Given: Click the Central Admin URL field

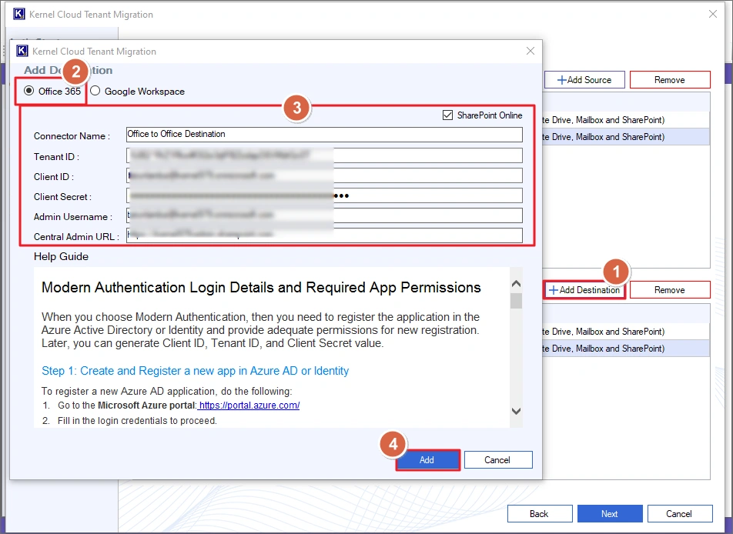Looking at the screenshot, I should point(324,235).
